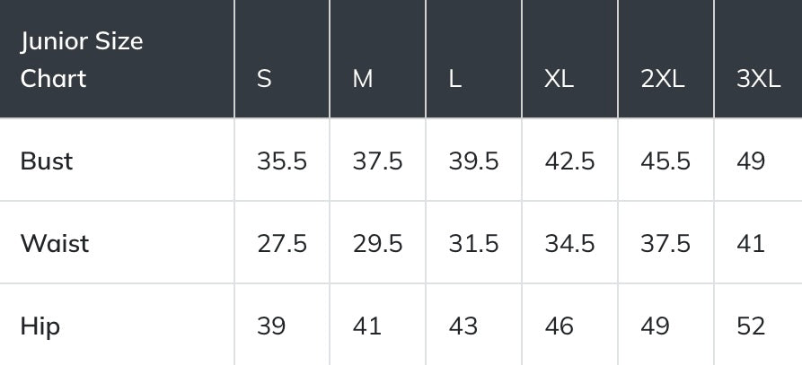
Task: Click the Hip value 39 for S
Action: (271, 326)
